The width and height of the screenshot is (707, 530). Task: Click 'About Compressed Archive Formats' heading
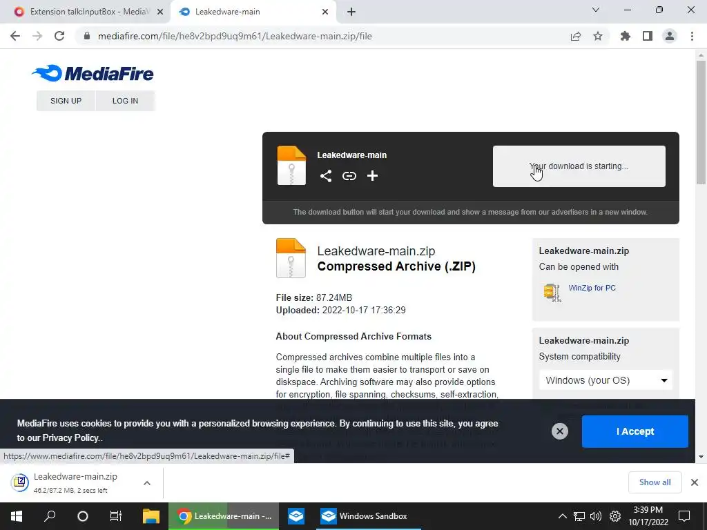coord(353,336)
